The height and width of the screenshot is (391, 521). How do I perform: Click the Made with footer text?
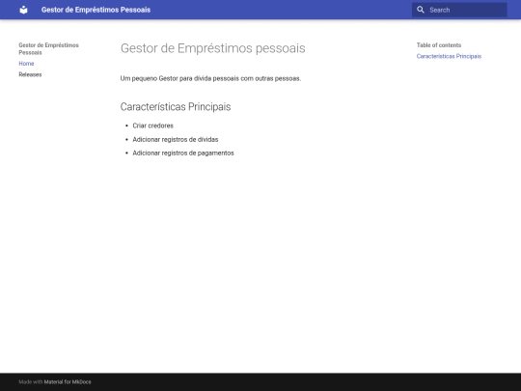pos(31,382)
